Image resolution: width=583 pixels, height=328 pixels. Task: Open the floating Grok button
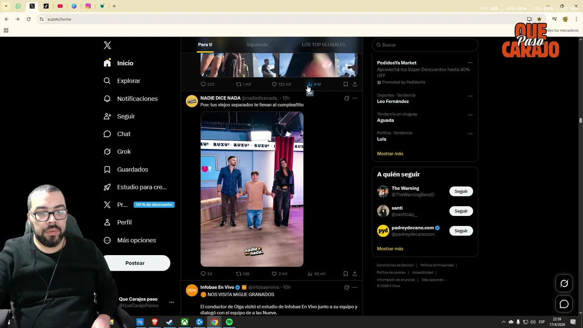564,283
